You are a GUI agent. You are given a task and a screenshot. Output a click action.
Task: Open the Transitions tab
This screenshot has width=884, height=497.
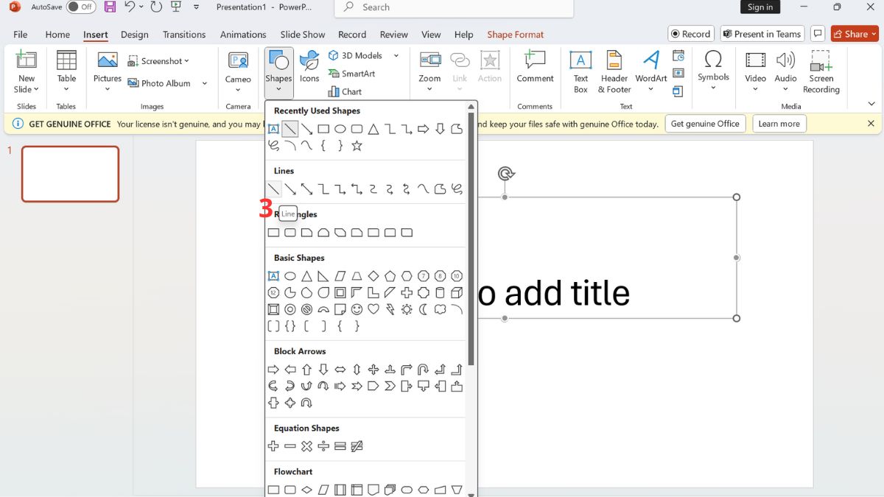(x=184, y=35)
